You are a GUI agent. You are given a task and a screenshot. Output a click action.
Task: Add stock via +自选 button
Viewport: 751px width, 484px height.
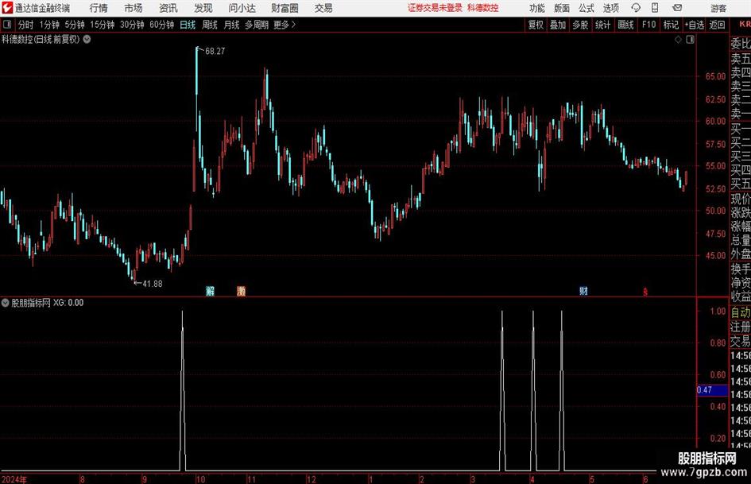coord(695,25)
